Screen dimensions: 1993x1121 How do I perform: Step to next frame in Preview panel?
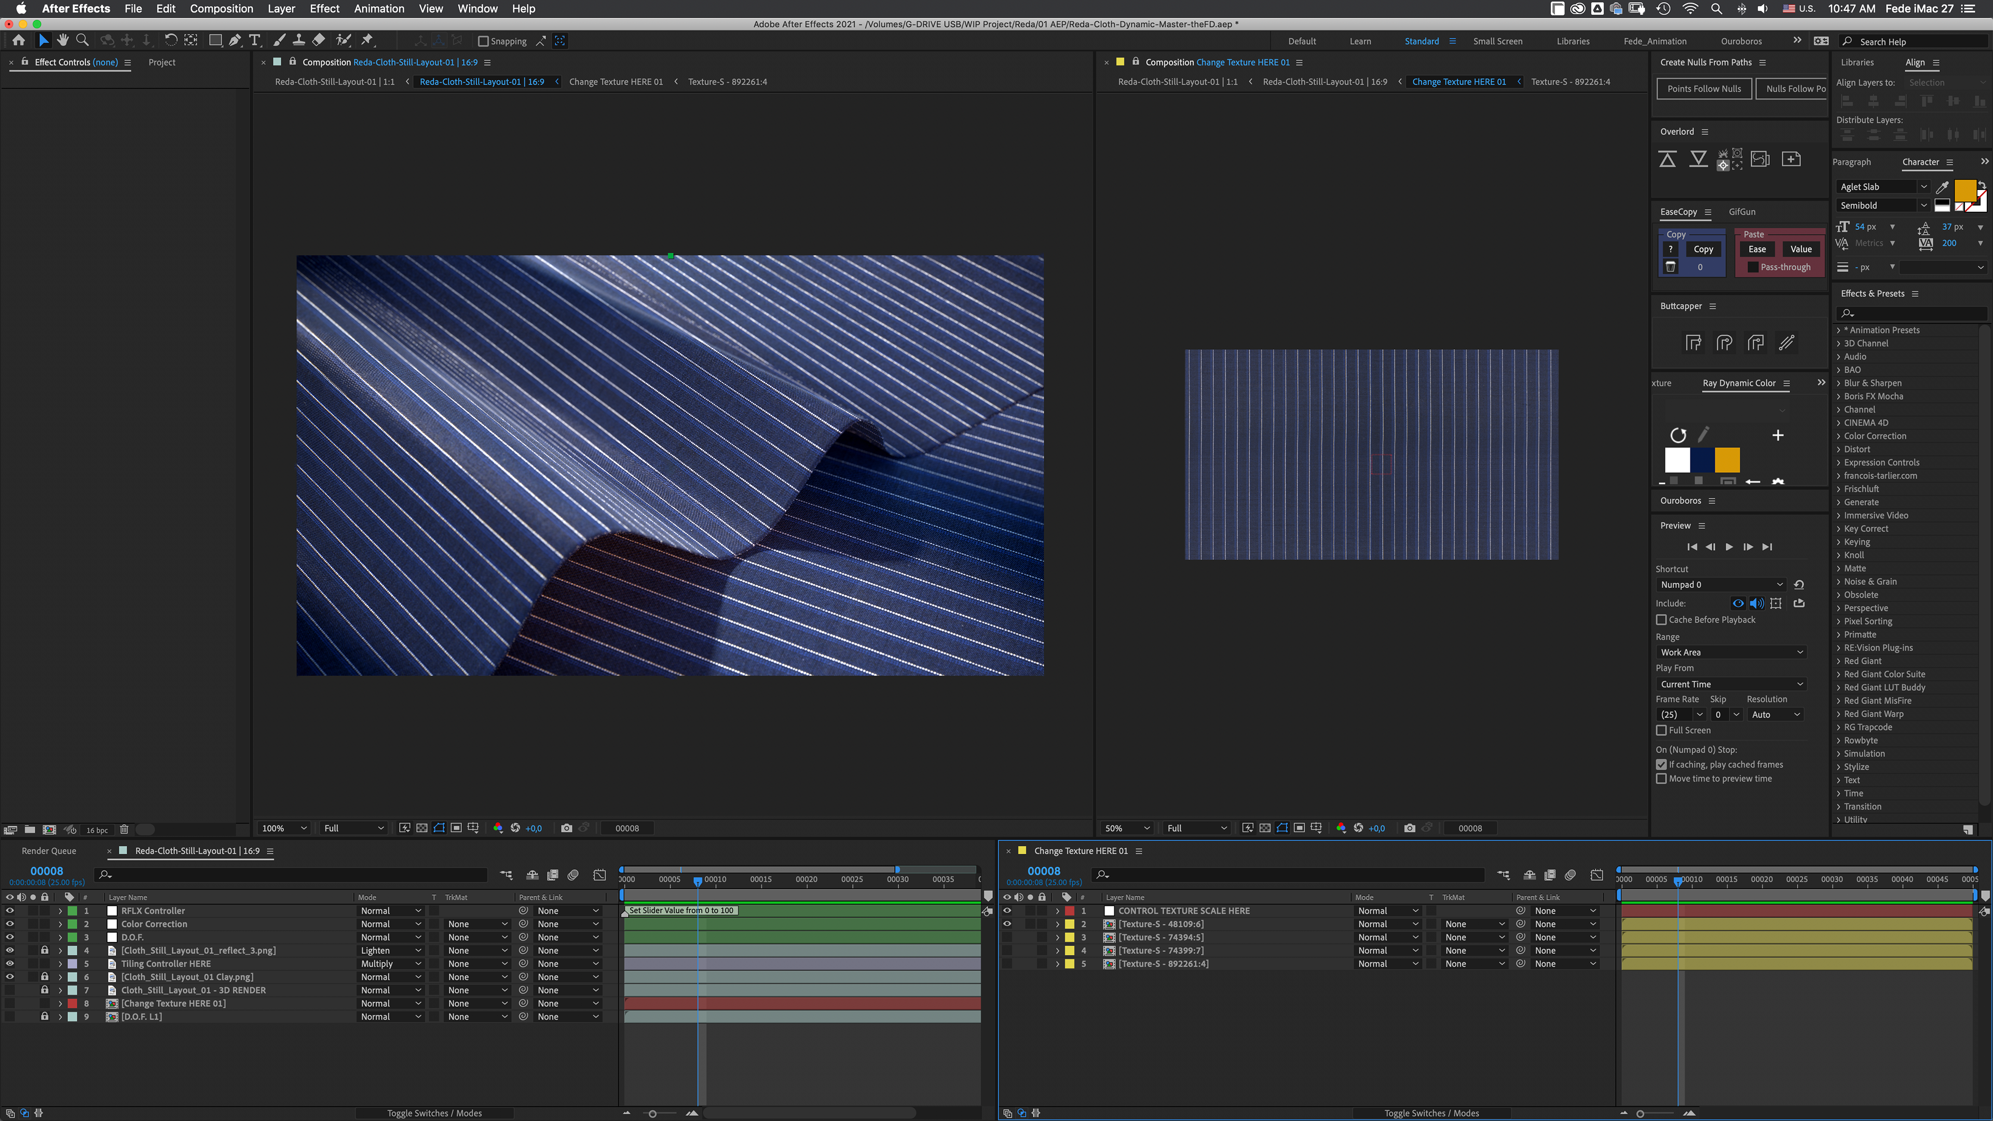pyautogui.click(x=1749, y=547)
